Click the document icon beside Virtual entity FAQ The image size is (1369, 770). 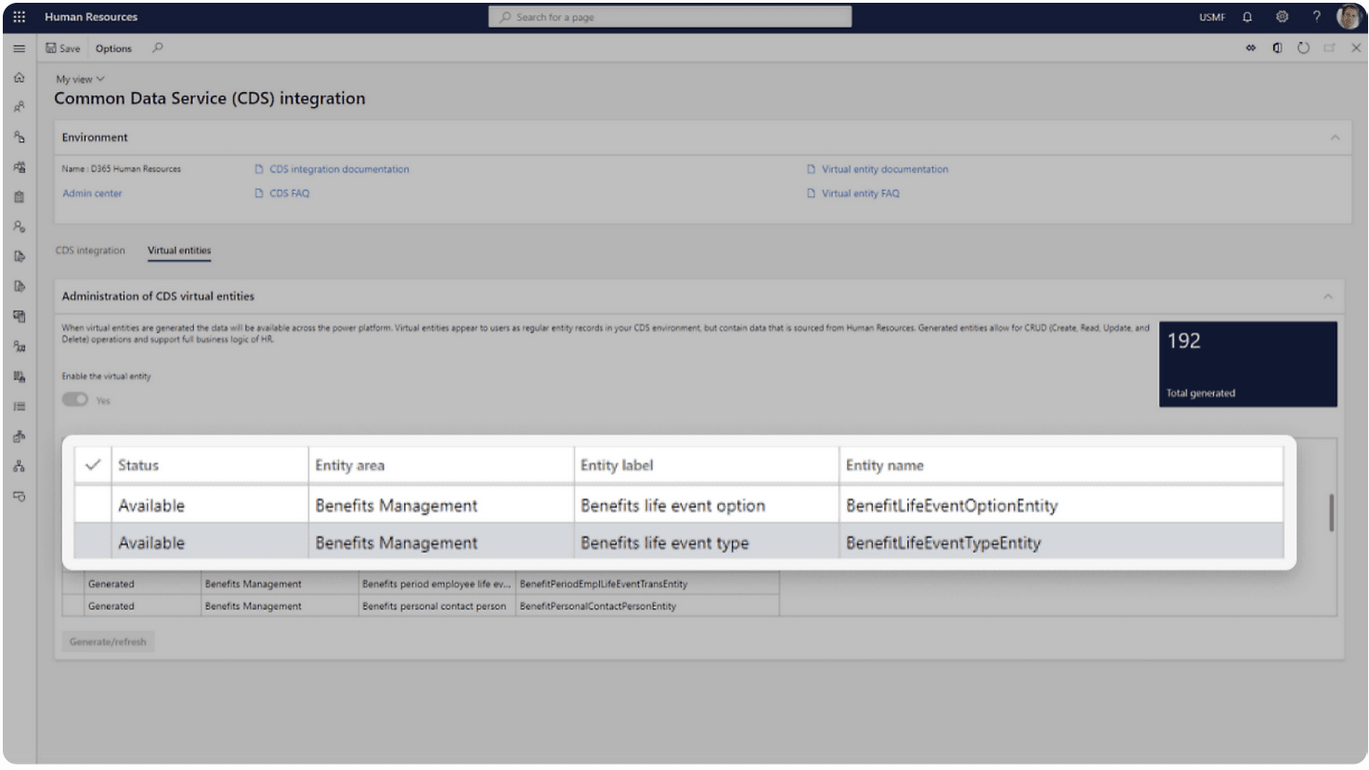pyautogui.click(x=812, y=193)
